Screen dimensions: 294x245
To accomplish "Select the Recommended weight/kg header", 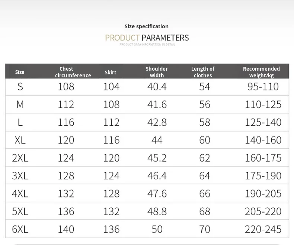I will [x=261, y=72].
